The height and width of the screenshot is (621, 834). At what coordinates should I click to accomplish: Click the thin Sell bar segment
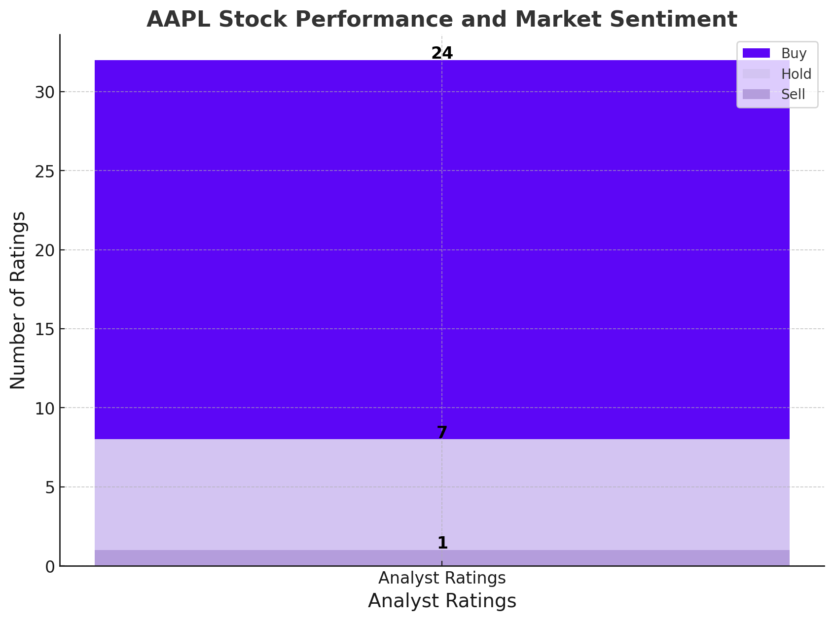click(442, 558)
